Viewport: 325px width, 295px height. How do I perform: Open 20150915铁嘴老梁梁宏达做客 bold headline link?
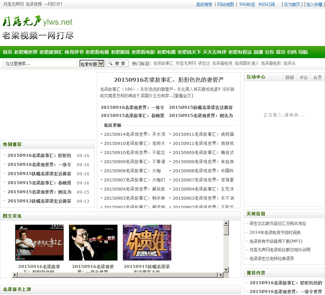201,107
